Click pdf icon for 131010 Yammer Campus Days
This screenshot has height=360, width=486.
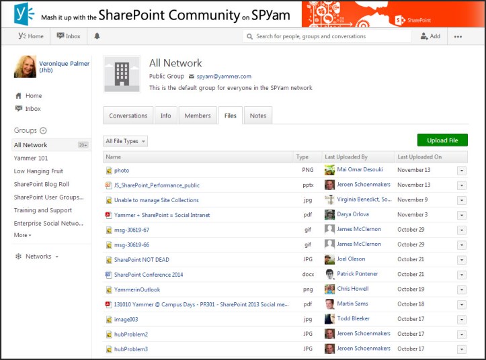108,304
